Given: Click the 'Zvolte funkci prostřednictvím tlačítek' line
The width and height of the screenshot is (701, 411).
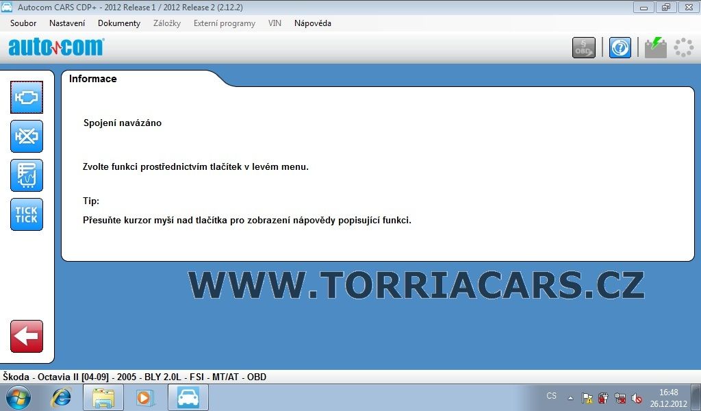Looking at the screenshot, I should [x=196, y=167].
